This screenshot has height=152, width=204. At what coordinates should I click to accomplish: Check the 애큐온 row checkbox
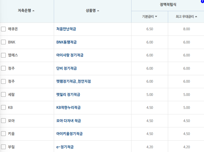point(3,29)
